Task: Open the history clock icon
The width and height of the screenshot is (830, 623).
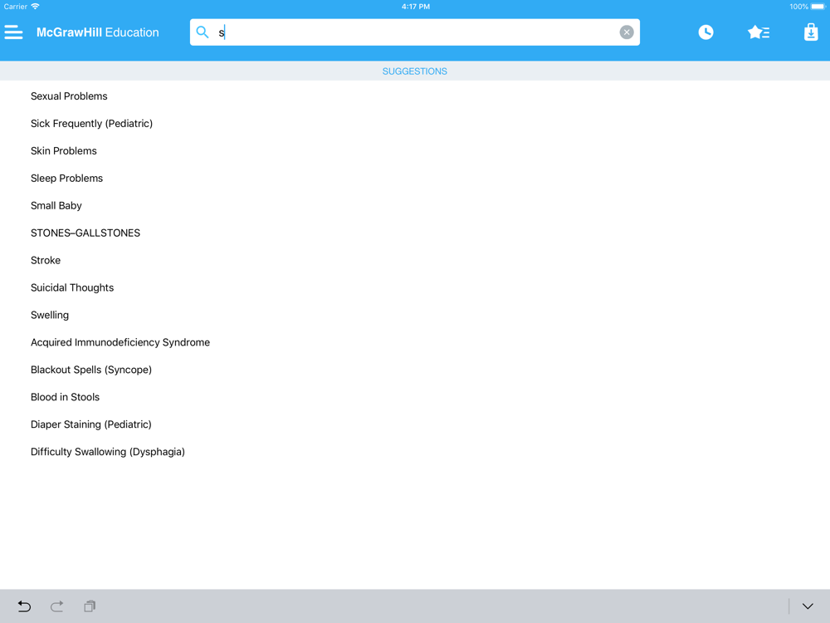Action: pos(705,32)
